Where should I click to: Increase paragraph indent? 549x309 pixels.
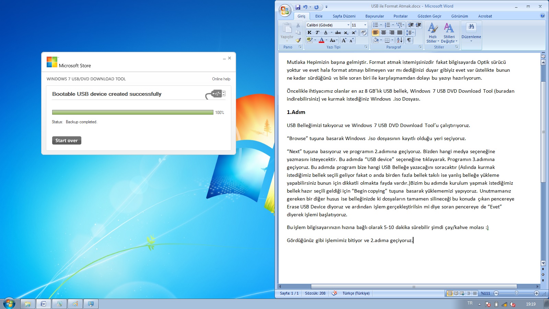pos(419,25)
